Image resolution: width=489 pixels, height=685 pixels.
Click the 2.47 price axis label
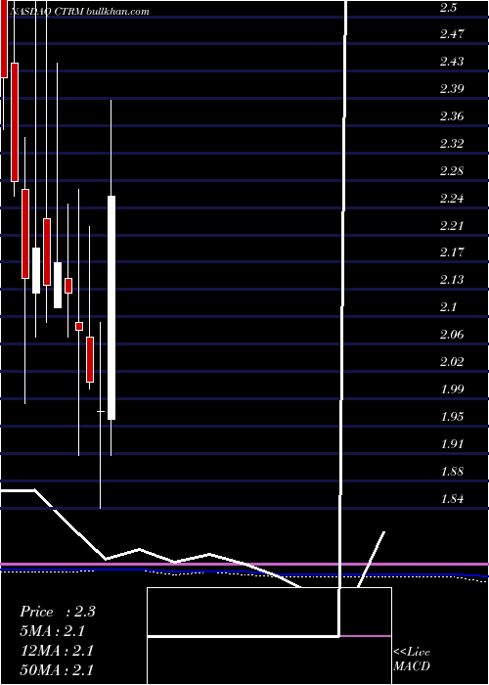[x=452, y=34]
